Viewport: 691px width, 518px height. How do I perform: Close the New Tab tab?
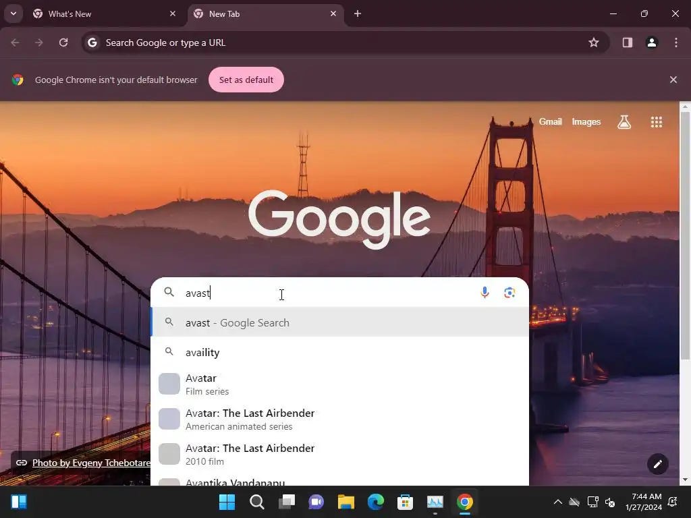tap(333, 13)
